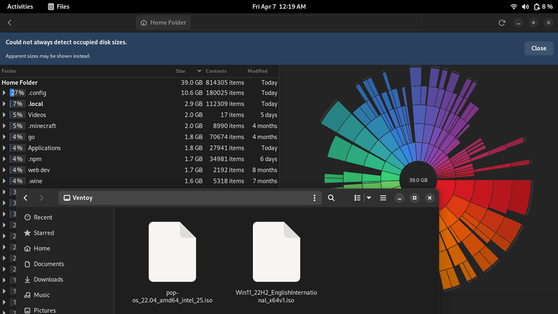558x314 pixels.
Task: Select Starred in the Files sidebar
Action: pyautogui.click(x=44, y=233)
